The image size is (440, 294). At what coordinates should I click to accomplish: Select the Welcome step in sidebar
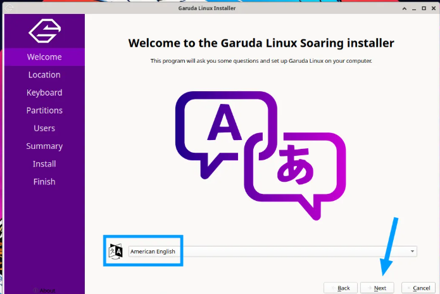click(x=44, y=57)
